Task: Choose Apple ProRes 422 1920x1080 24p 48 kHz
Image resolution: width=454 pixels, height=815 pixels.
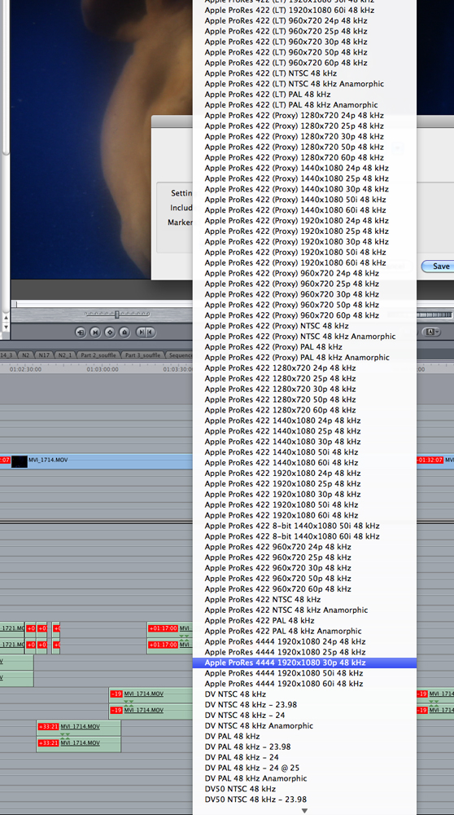Action: [304, 473]
